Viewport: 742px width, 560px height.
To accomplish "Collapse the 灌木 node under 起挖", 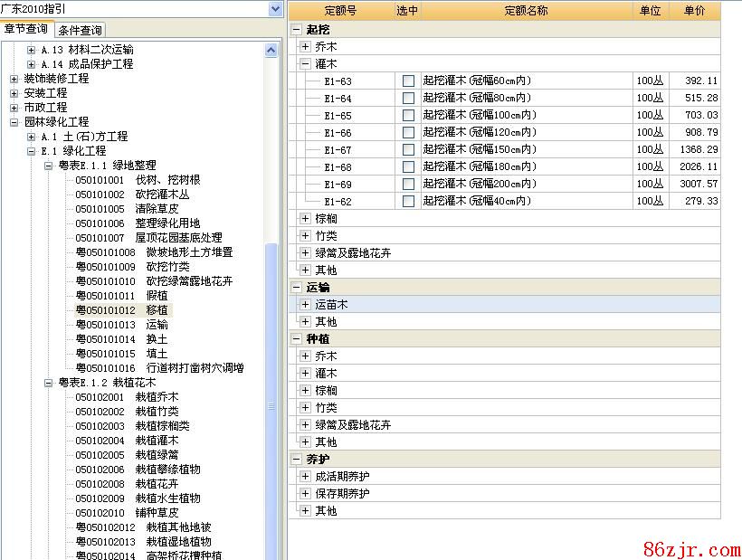I will pyautogui.click(x=305, y=64).
